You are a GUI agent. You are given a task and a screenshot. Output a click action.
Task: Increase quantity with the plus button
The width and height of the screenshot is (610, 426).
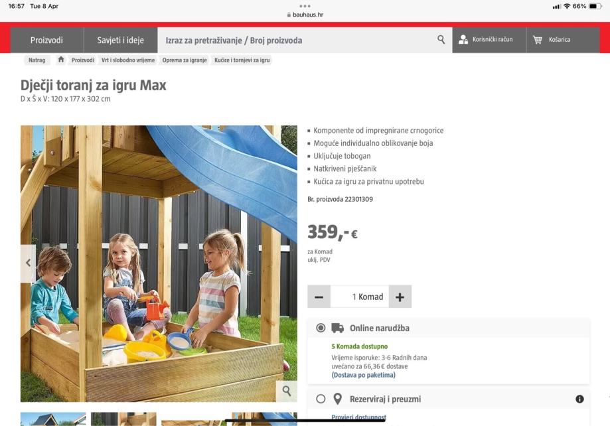point(400,297)
